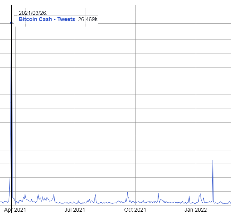Select the Apr 2021 axis label

pos(15,210)
